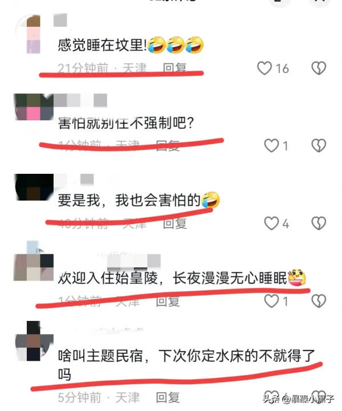Reply to the comment posted 21分钟前

click(174, 68)
